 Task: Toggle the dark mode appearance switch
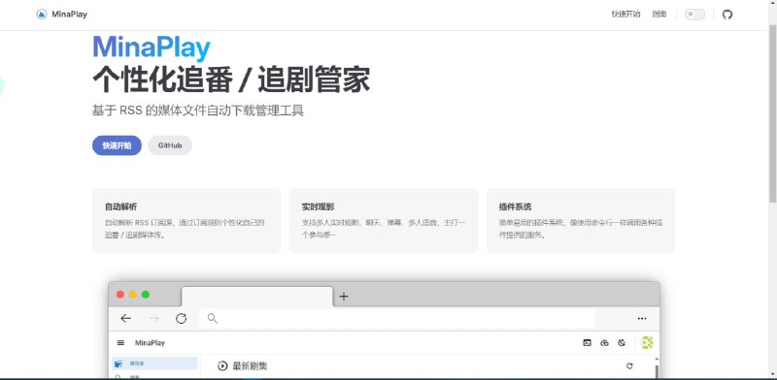694,15
